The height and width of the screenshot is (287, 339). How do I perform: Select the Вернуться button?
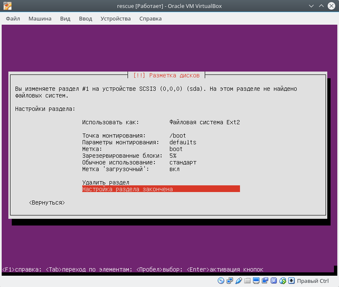(47, 202)
